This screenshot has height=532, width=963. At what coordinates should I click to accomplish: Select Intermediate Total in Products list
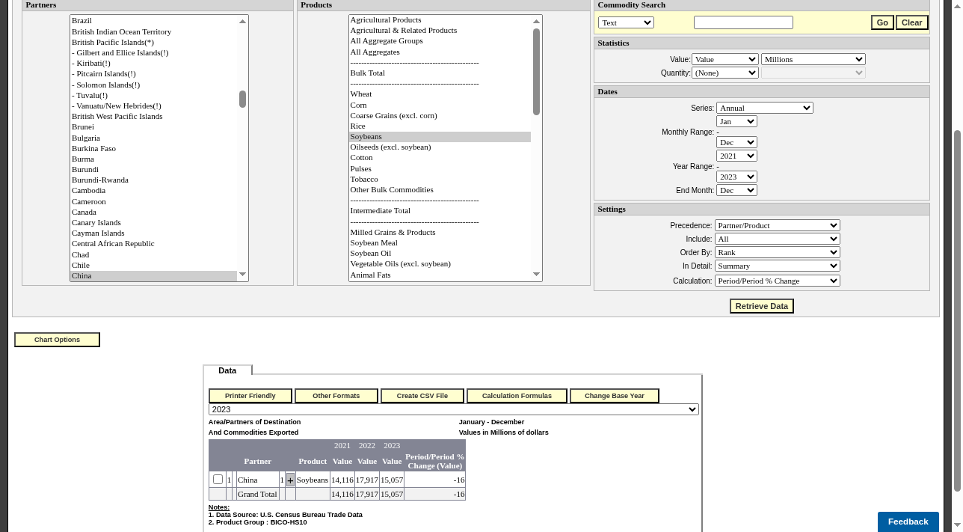pyautogui.click(x=440, y=211)
